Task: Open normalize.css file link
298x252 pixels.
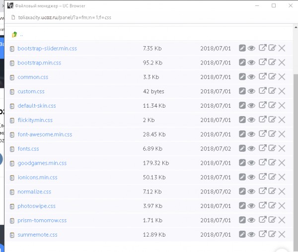Action: 34,191
